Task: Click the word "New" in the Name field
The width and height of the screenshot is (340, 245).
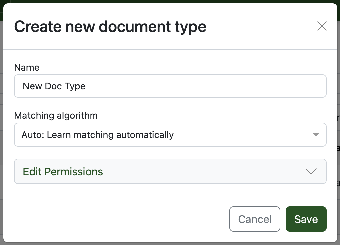Action: click(x=32, y=86)
